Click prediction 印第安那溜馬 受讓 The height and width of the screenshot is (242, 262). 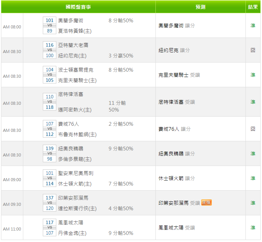tap(179, 203)
